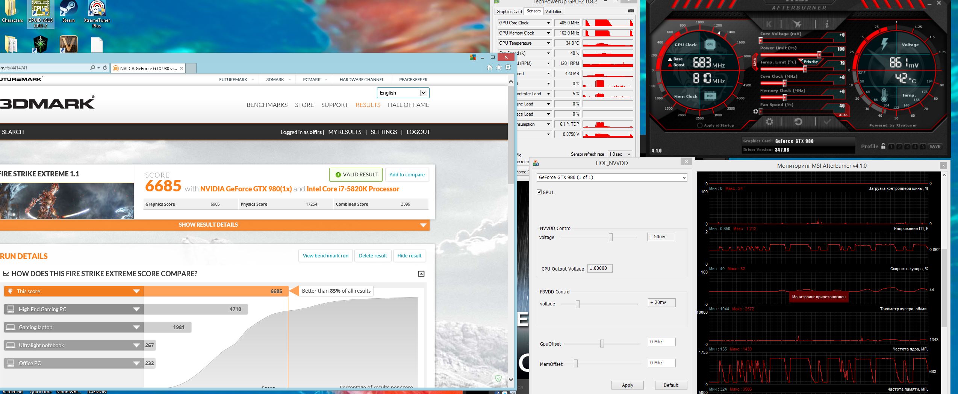Click the Hide result button
The image size is (958, 394).
pyautogui.click(x=409, y=256)
